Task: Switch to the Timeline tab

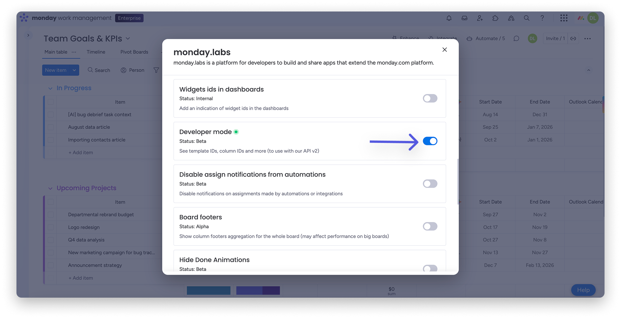Action: click(96, 52)
